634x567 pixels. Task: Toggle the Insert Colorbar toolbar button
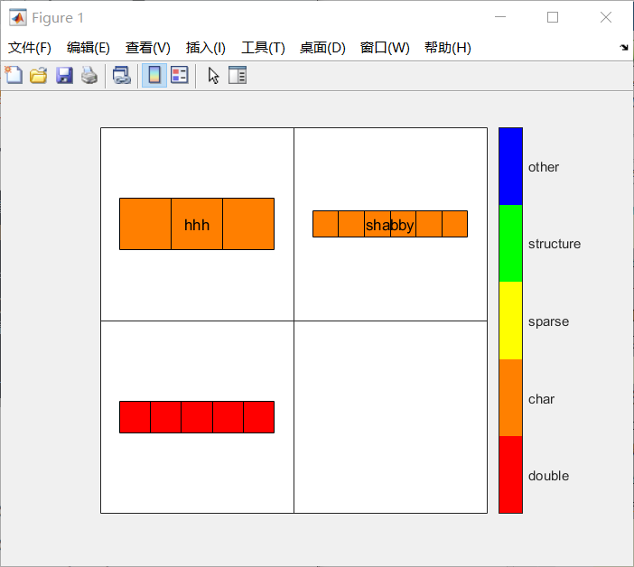(154, 75)
